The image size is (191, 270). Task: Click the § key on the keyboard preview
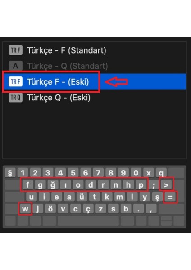(10, 173)
